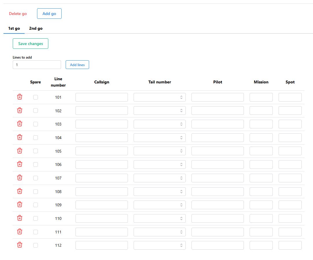Focus the Callsign field for line 103
313x260 pixels.
click(x=102, y=124)
